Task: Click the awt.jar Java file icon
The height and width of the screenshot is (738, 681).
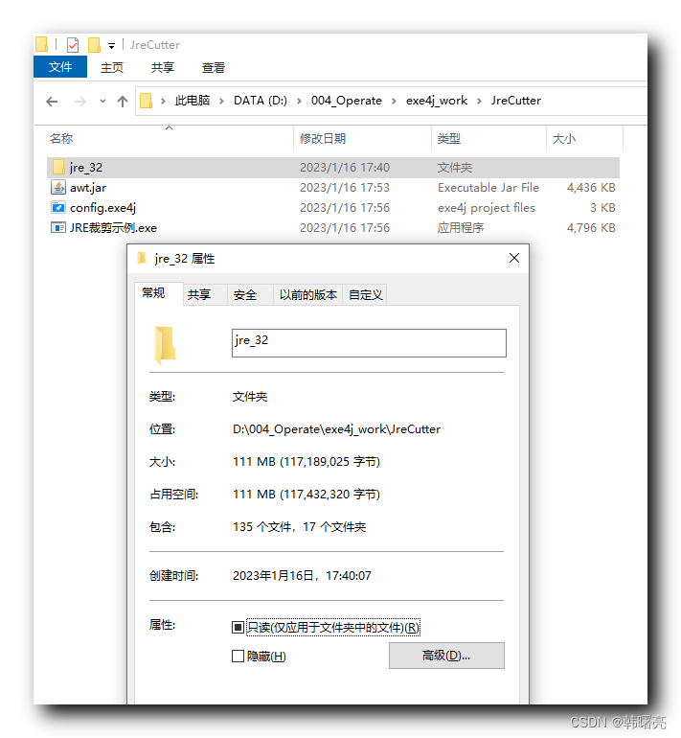Action: pos(57,187)
